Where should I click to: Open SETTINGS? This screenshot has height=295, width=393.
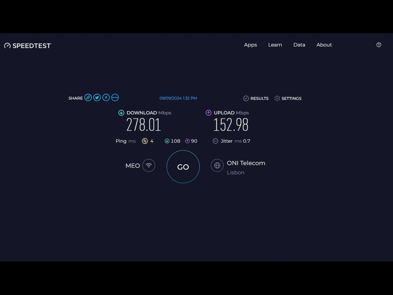click(x=288, y=98)
